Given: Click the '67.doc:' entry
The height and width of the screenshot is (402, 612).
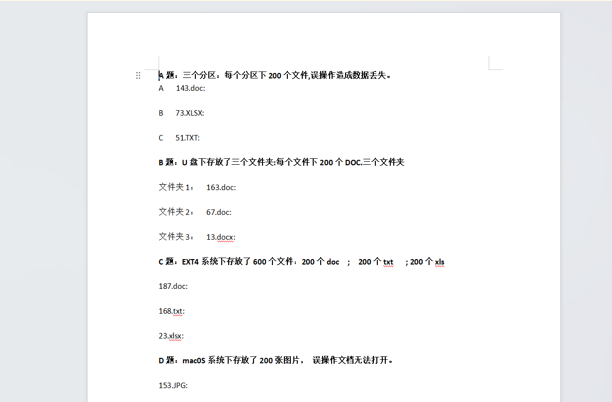Looking at the screenshot, I should pos(219,212).
